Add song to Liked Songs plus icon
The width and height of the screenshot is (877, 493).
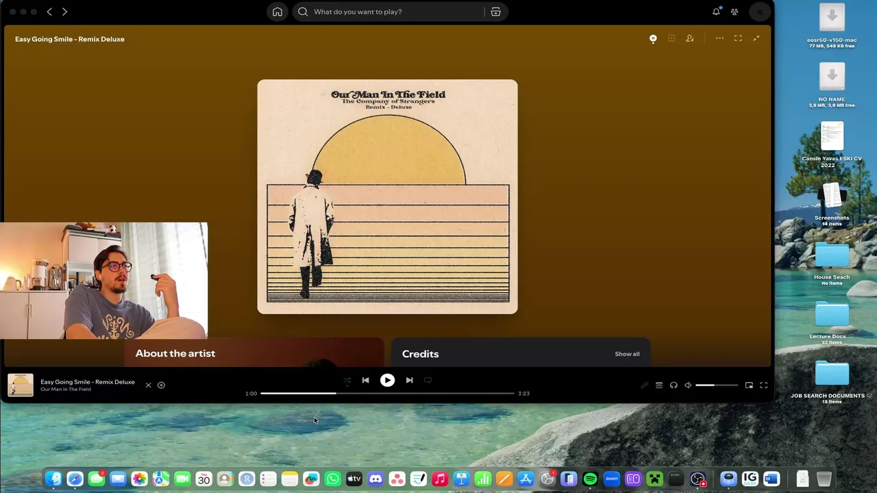[x=161, y=385]
